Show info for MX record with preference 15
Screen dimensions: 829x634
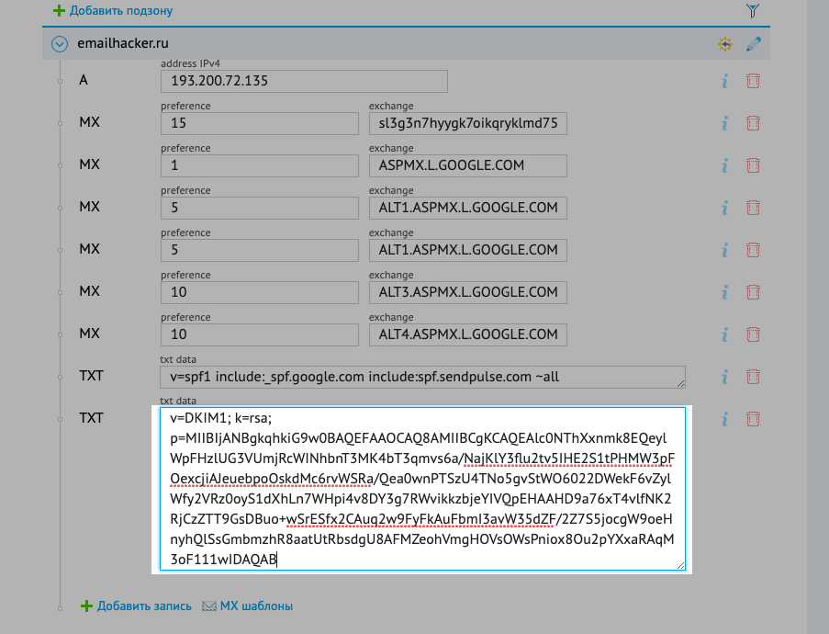[724, 123]
